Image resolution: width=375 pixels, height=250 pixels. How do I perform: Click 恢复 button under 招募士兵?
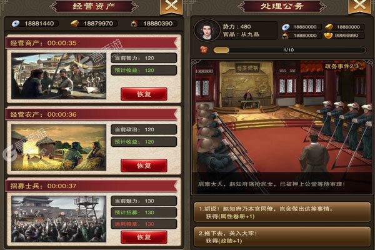144,237
